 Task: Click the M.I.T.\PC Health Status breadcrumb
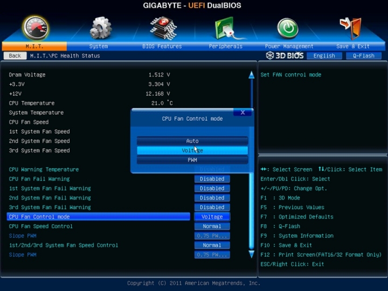click(65, 56)
